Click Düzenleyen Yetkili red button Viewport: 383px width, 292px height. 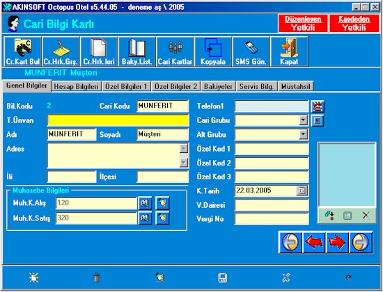tap(303, 24)
